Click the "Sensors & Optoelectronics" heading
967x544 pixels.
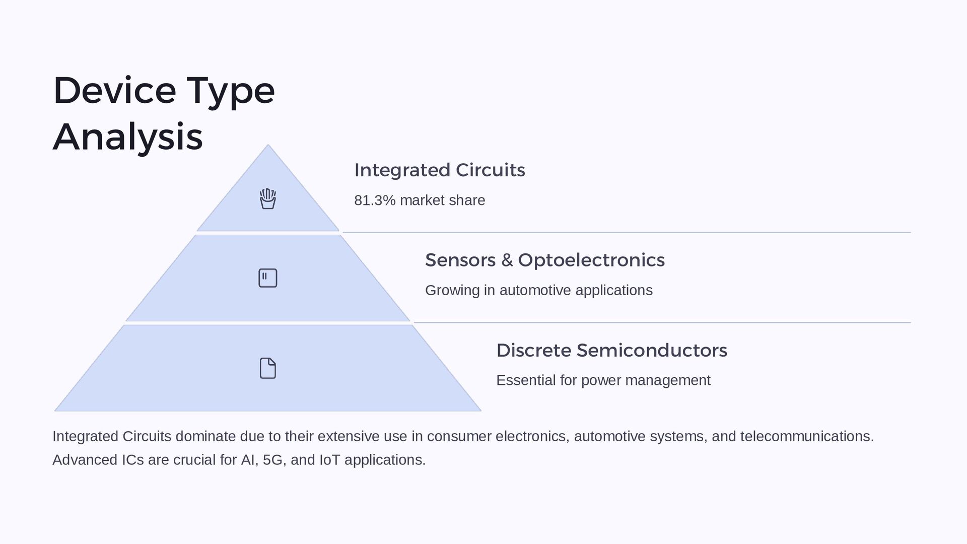[x=544, y=260]
